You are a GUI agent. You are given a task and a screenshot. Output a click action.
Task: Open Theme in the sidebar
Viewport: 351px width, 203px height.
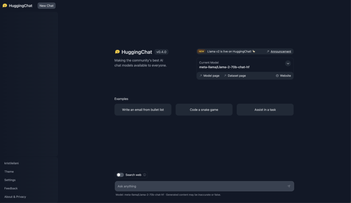point(9,172)
